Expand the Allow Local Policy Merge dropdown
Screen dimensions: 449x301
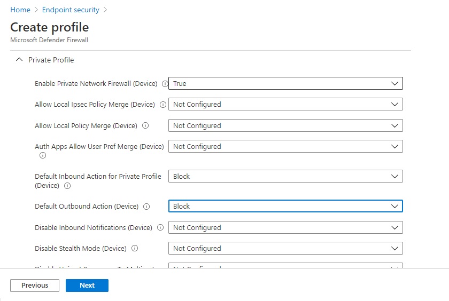[285, 126]
